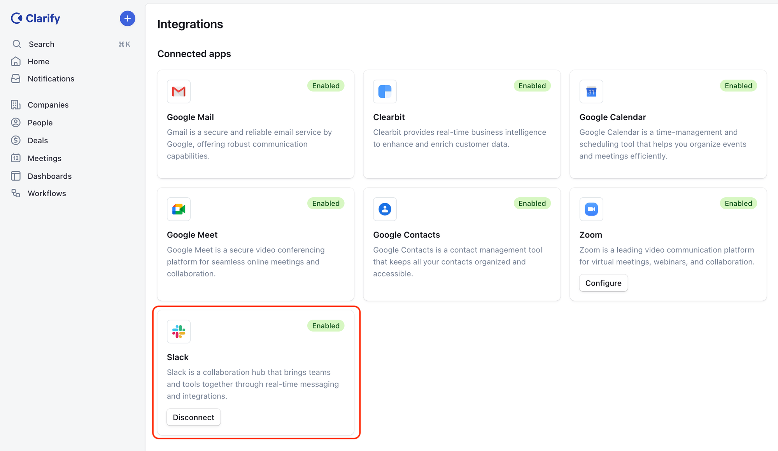
Task: Open Notifications in sidebar
Action: coord(51,79)
